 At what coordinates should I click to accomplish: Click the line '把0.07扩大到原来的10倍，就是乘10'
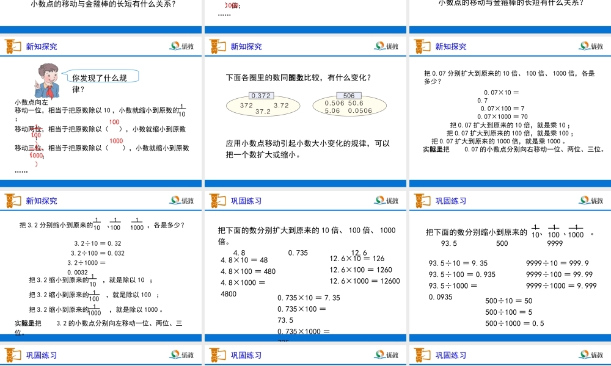[x=508, y=125]
